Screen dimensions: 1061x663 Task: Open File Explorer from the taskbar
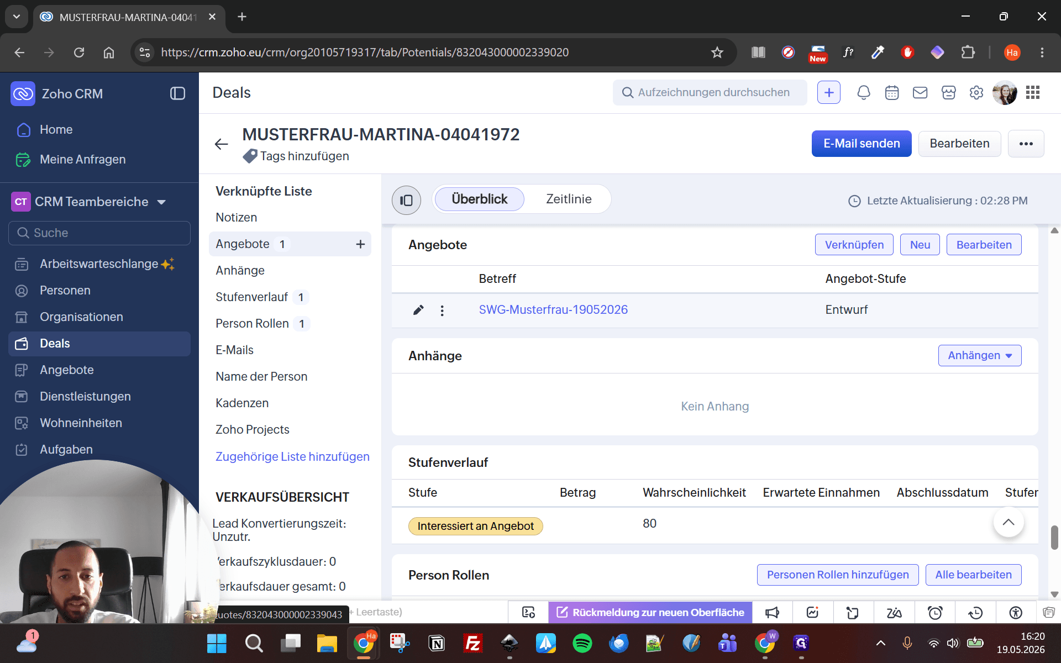(x=327, y=643)
